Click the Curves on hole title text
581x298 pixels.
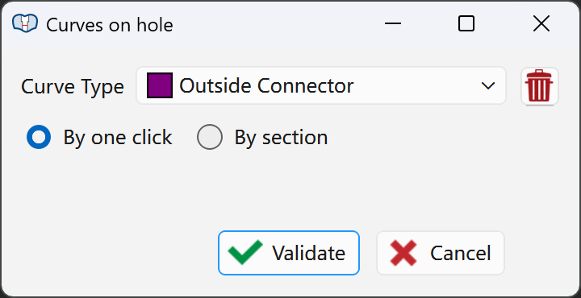click(110, 25)
